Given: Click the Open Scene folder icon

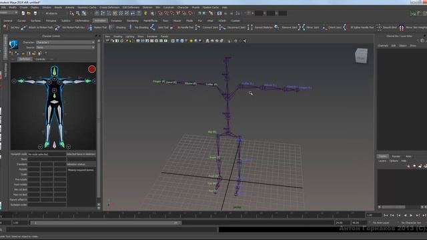Looking at the screenshot, I should [x=29, y=13].
